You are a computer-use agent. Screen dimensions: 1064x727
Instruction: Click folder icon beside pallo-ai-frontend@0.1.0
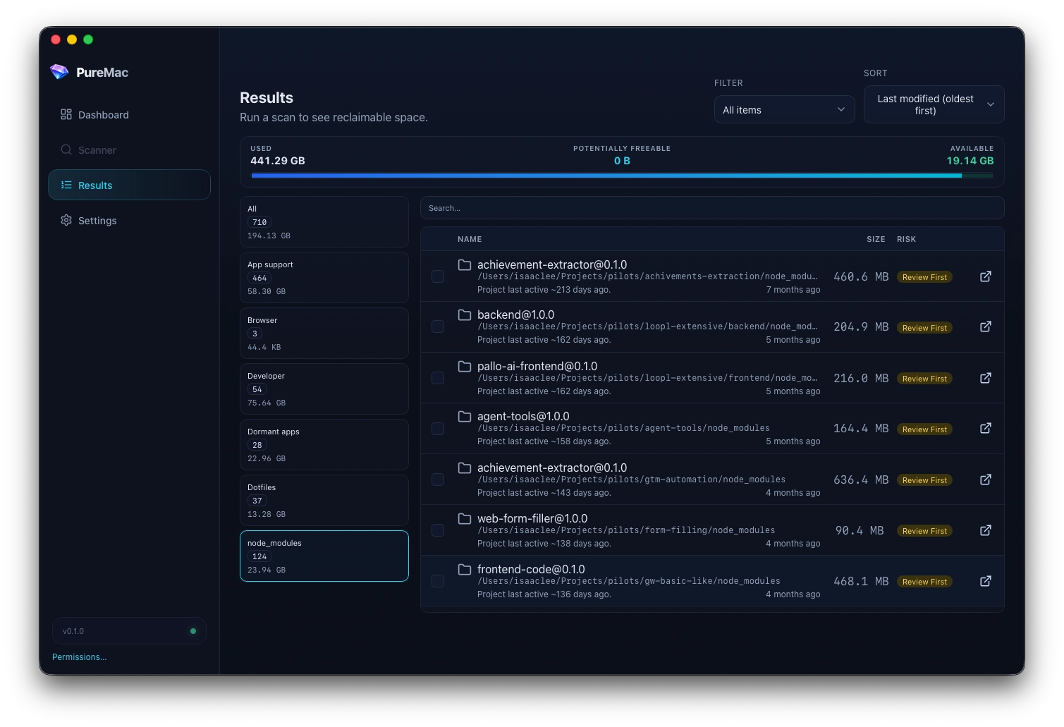[x=465, y=366]
